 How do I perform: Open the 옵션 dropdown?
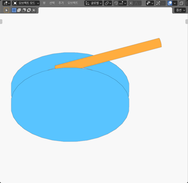[x=180, y=10]
